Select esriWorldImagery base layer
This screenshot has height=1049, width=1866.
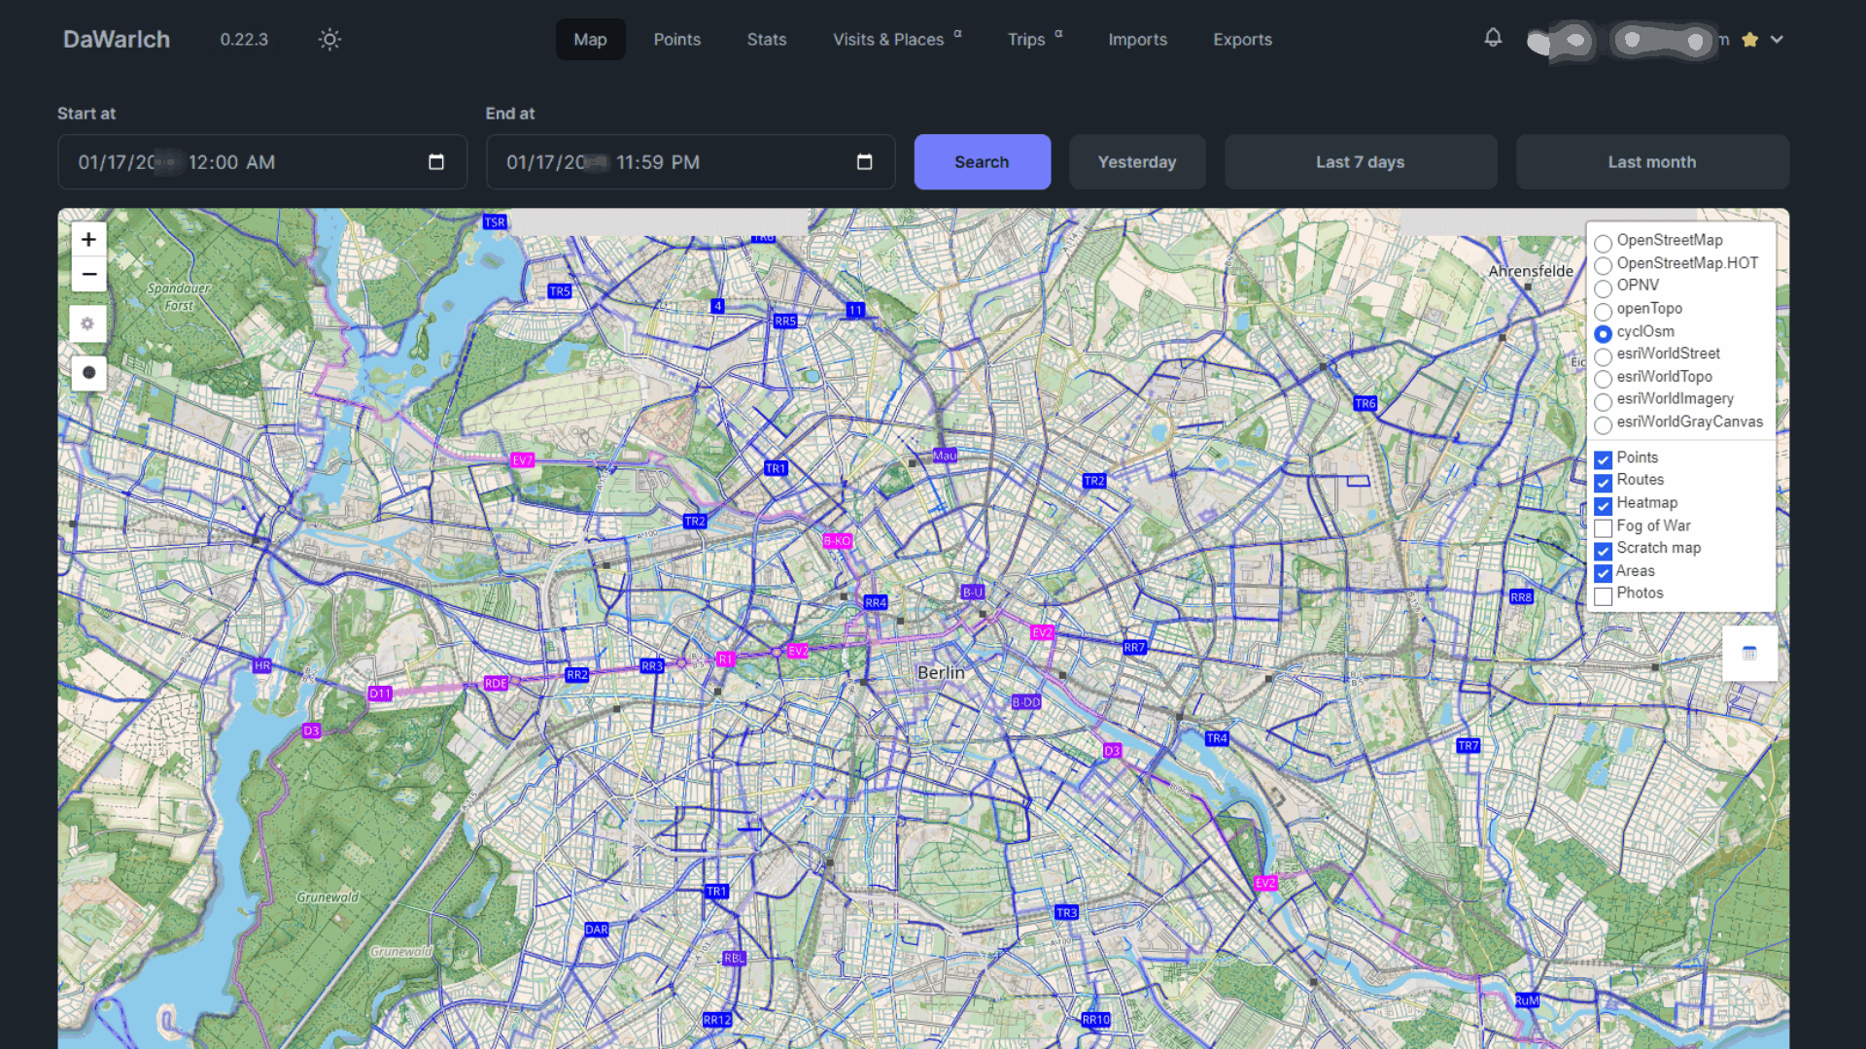[1604, 400]
